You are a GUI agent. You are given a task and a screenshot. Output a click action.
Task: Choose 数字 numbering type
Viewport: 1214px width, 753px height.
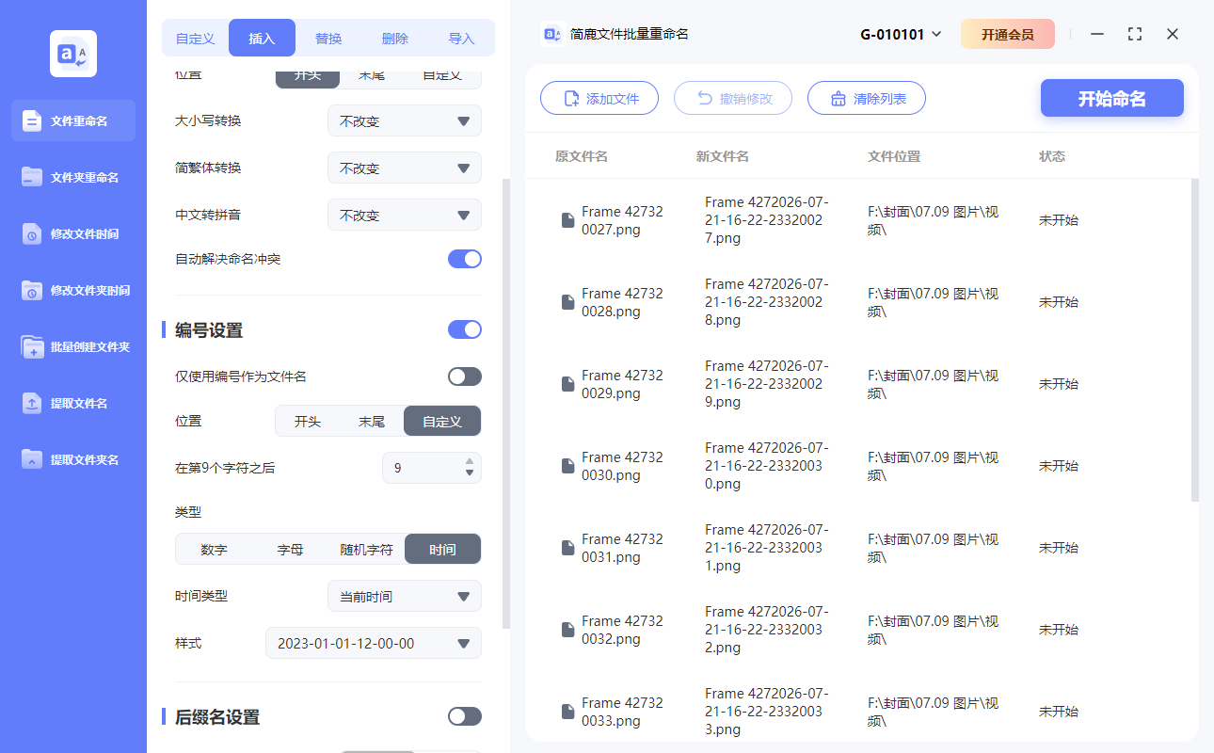pyautogui.click(x=214, y=549)
